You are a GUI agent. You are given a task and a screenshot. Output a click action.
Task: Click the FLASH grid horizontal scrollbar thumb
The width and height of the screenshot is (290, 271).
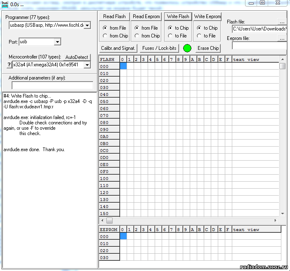[109, 220]
